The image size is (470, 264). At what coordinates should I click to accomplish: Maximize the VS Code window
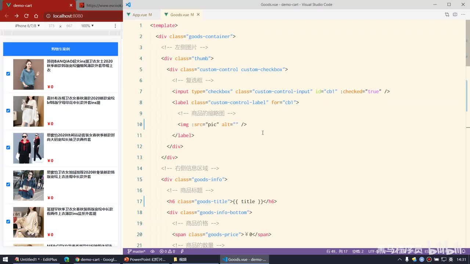449,4
